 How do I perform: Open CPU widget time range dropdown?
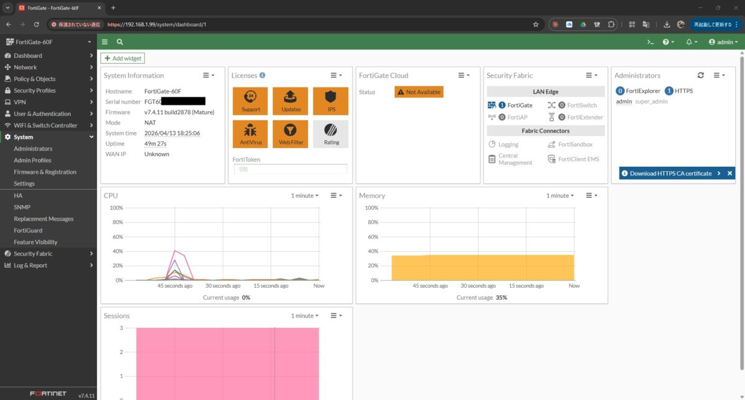pos(304,195)
